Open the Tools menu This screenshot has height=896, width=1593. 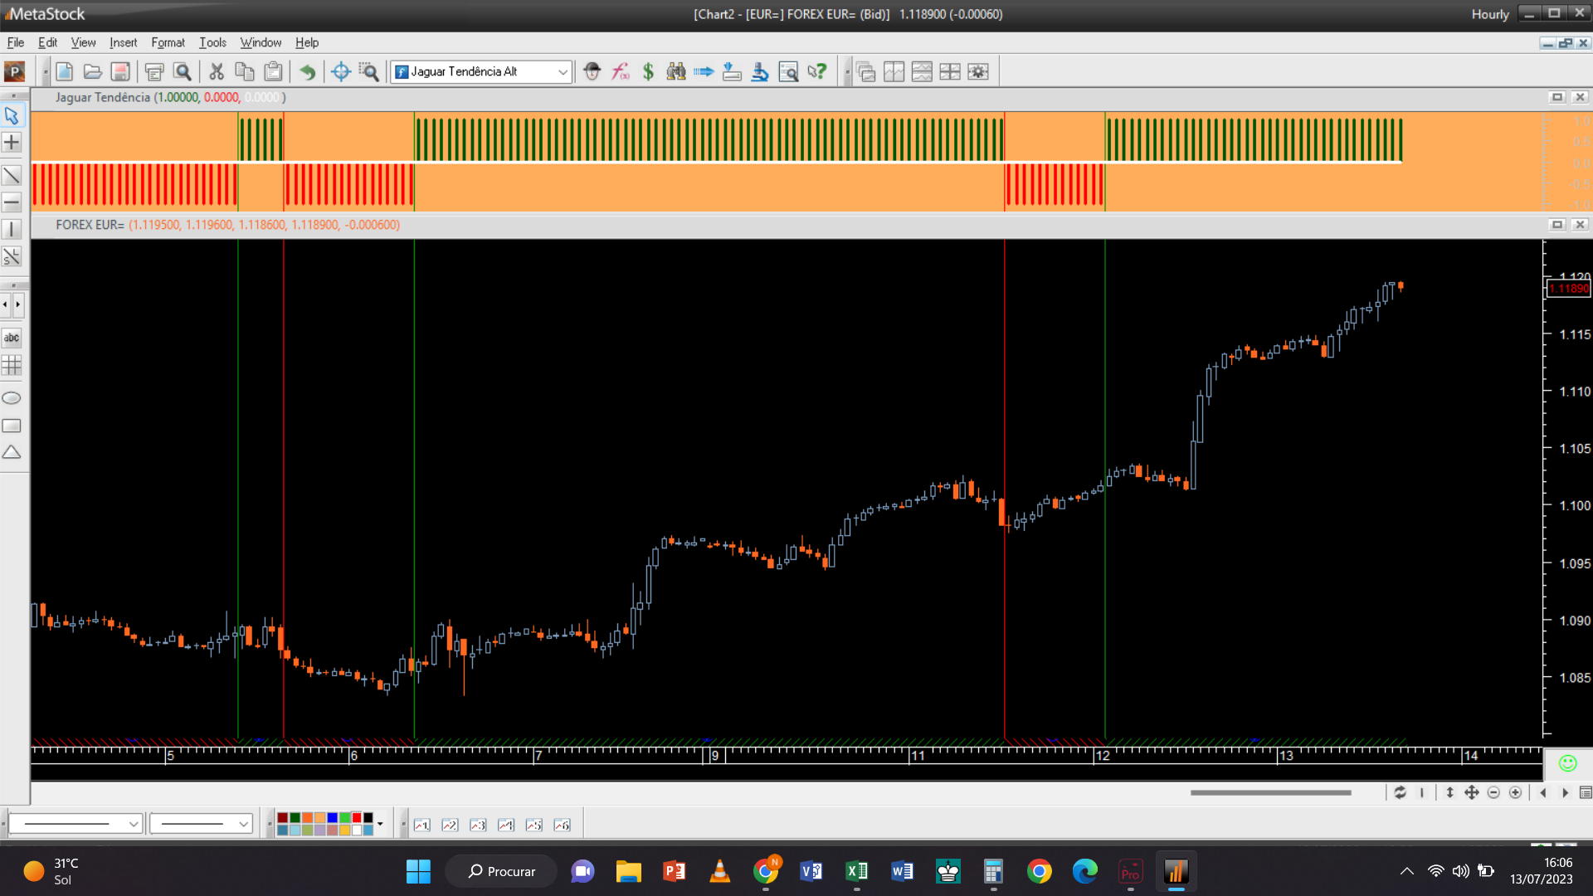pyautogui.click(x=212, y=42)
